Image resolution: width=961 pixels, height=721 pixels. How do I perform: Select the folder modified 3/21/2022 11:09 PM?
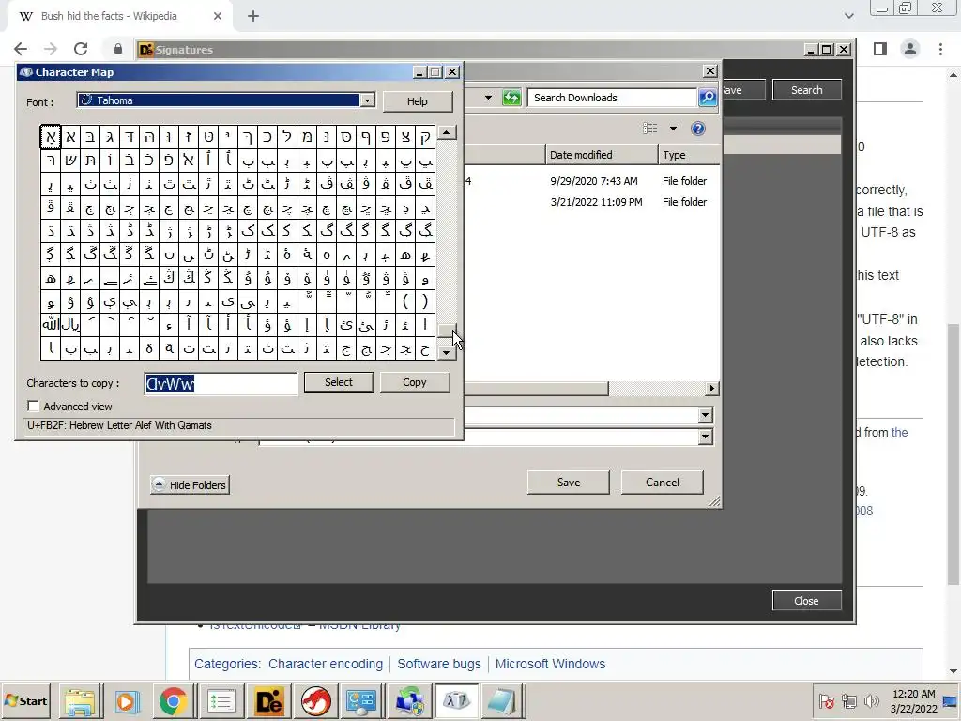tap(591, 202)
